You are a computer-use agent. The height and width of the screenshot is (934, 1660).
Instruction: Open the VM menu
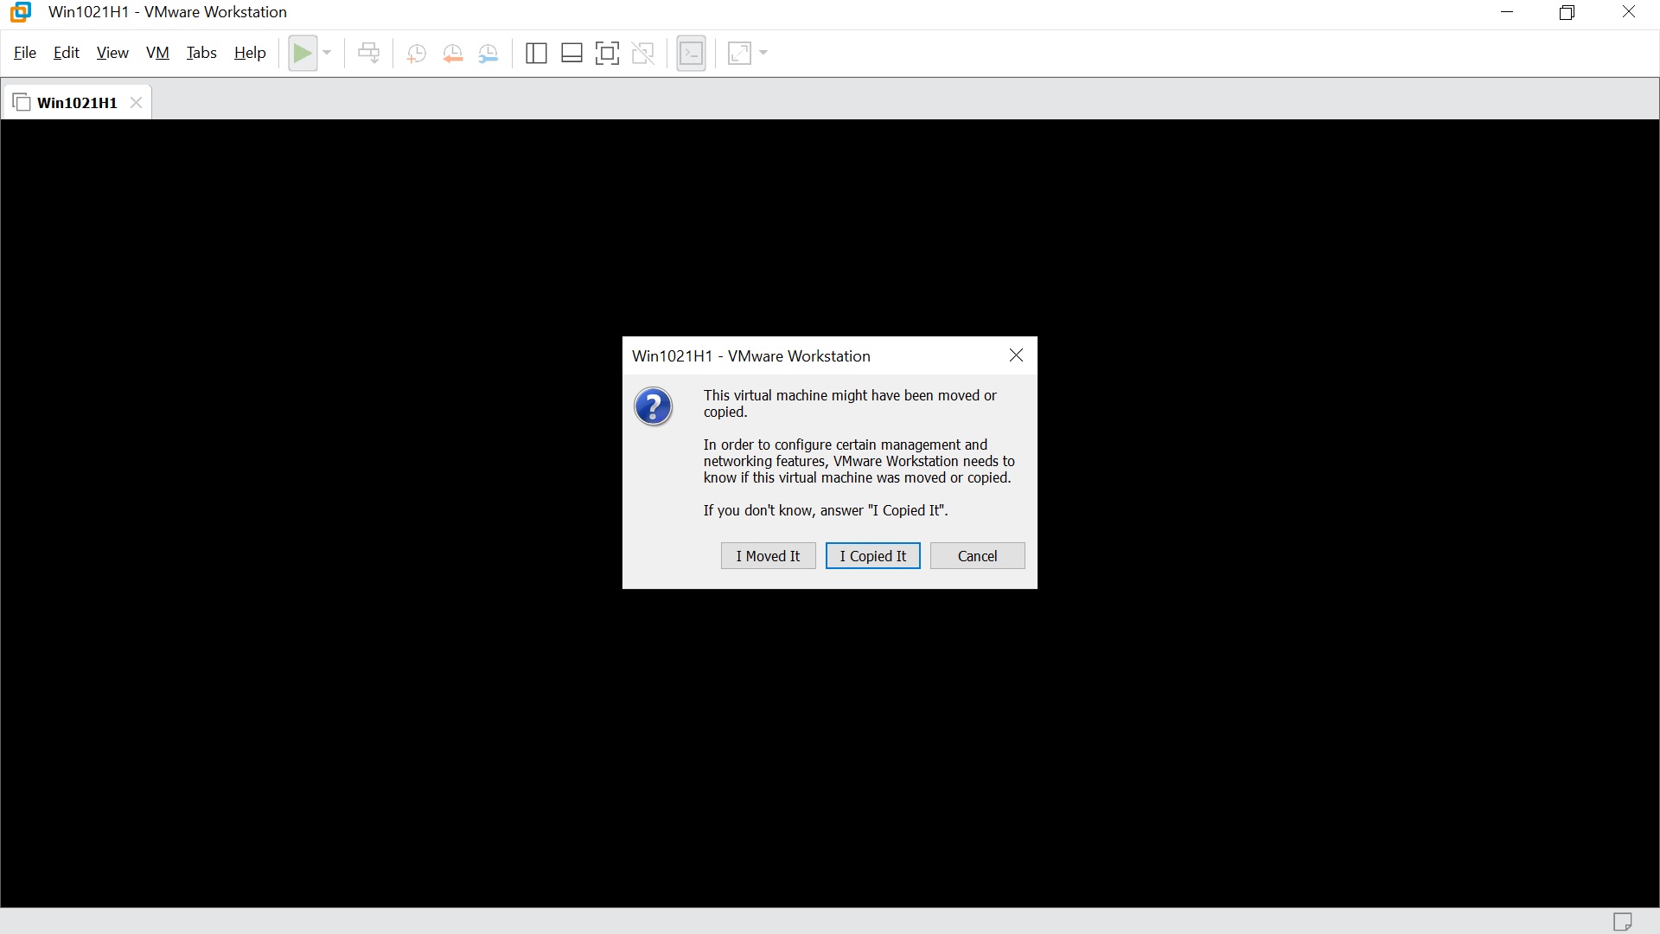coord(157,52)
